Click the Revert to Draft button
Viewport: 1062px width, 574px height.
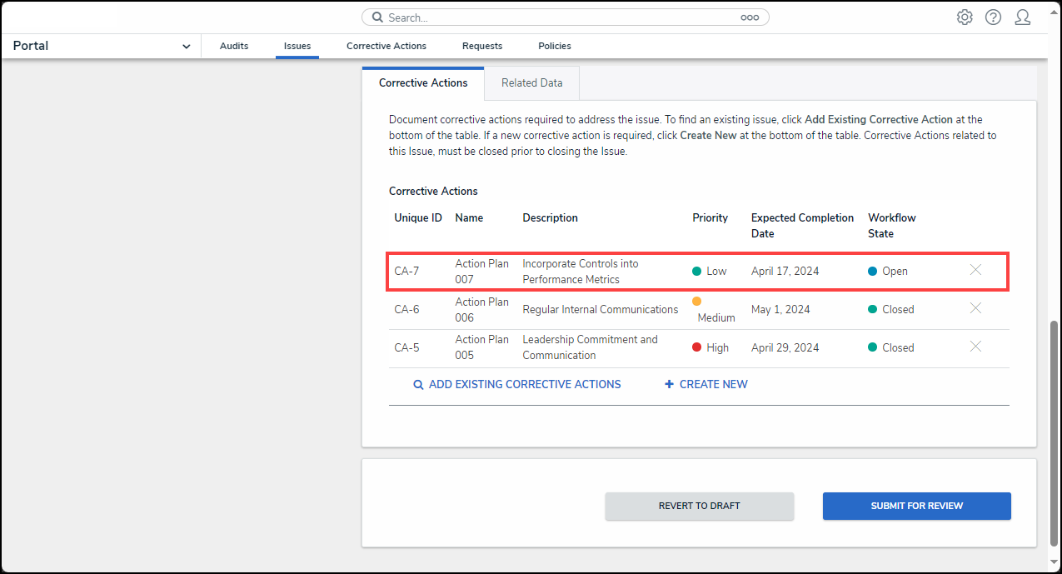(x=699, y=506)
